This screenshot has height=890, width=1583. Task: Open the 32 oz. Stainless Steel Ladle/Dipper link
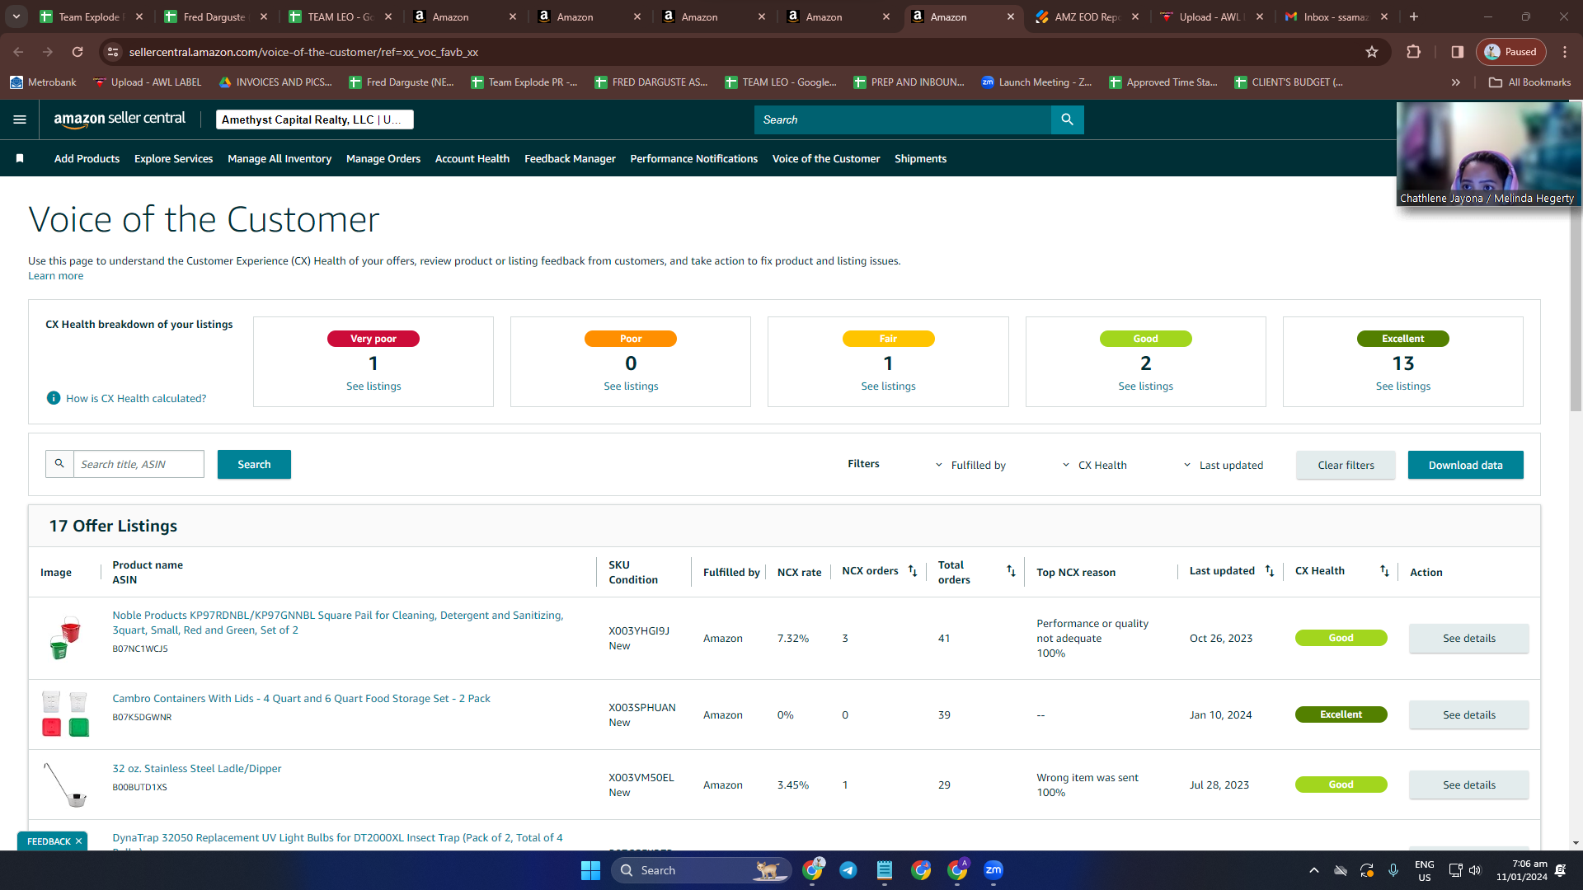[x=197, y=768]
